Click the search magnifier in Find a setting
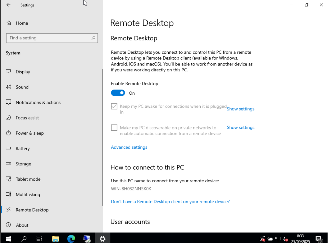Image resolution: width=328 pixels, height=243 pixels. [93, 38]
